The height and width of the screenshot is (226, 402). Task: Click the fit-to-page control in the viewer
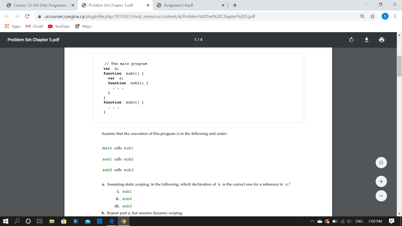coord(381,162)
